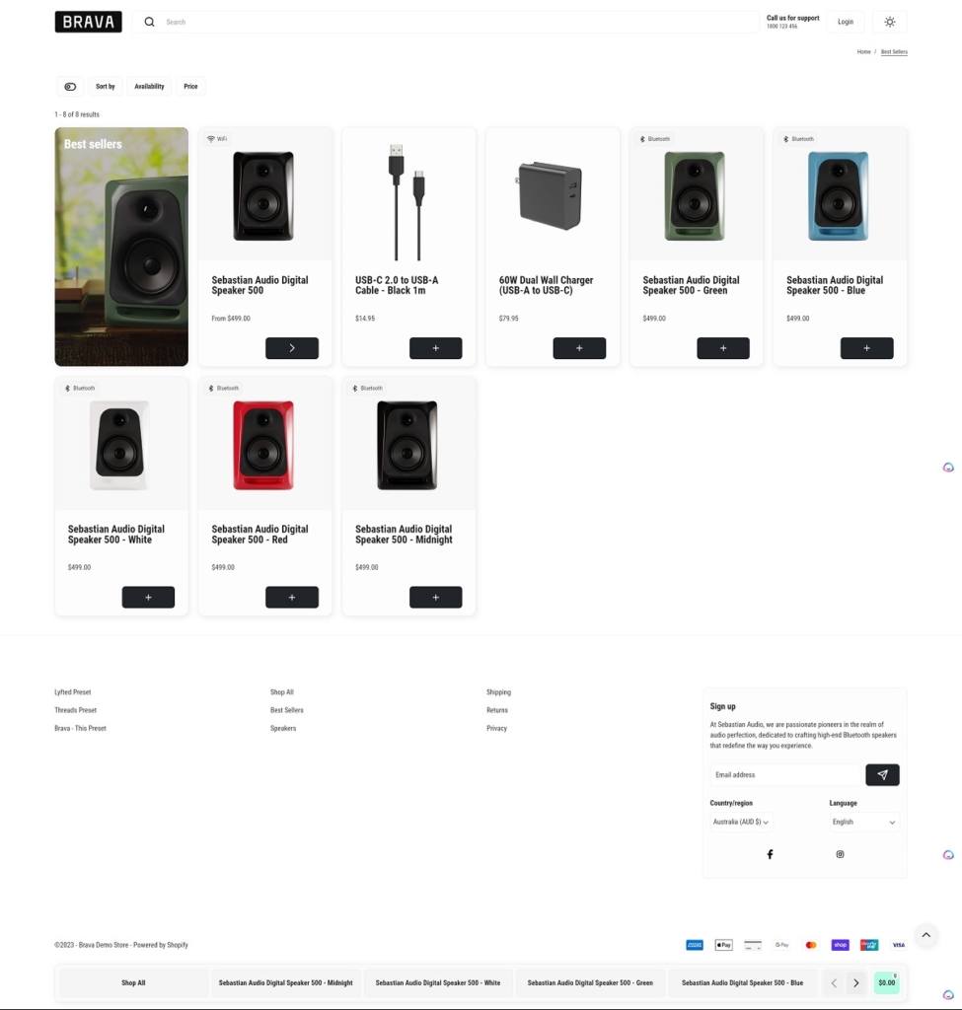962x1010 pixels.
Task: Select the Language English dropdown
Action: click(x=863, y=822)
